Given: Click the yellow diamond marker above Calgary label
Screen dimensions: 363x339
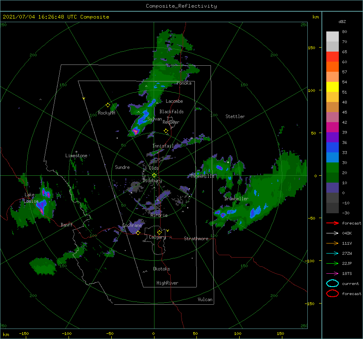Looking at the screenshot, I should click(x=159, y=232).
